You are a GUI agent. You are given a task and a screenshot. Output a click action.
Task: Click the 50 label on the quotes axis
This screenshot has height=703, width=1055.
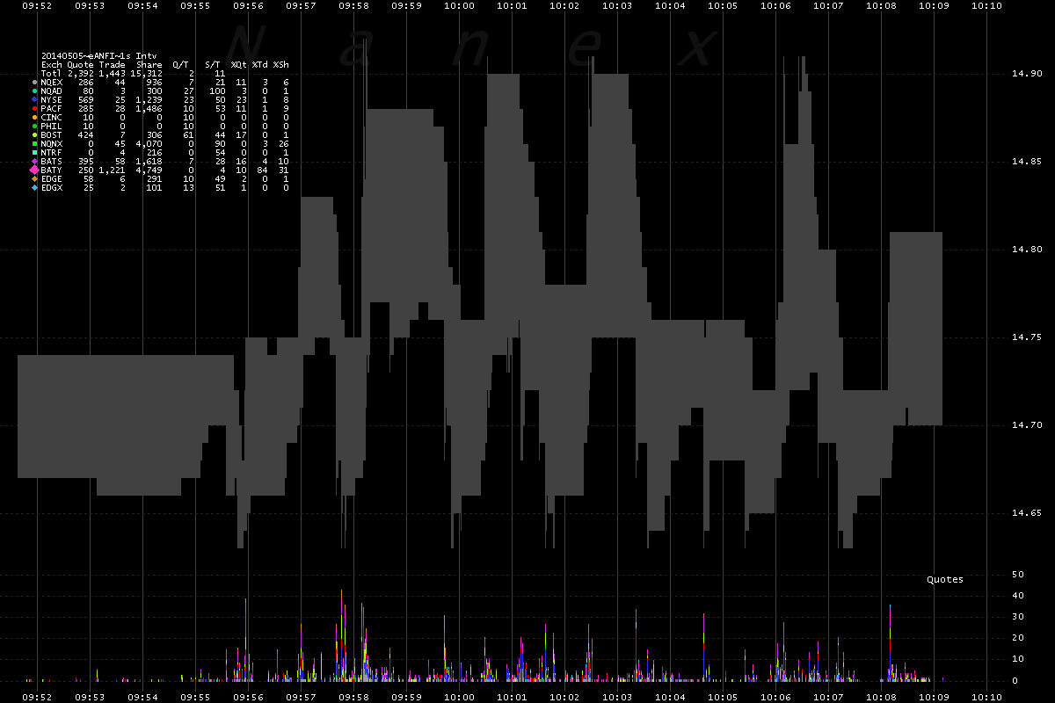pyautogui.click(x=1018, y=574)
